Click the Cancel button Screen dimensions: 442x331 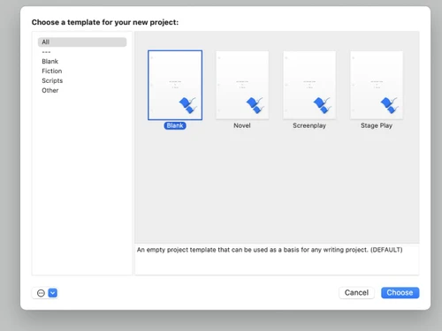356,293
